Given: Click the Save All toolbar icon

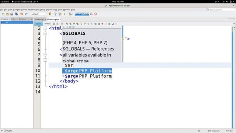Looking at the screenshot, I should pos(16,14).
